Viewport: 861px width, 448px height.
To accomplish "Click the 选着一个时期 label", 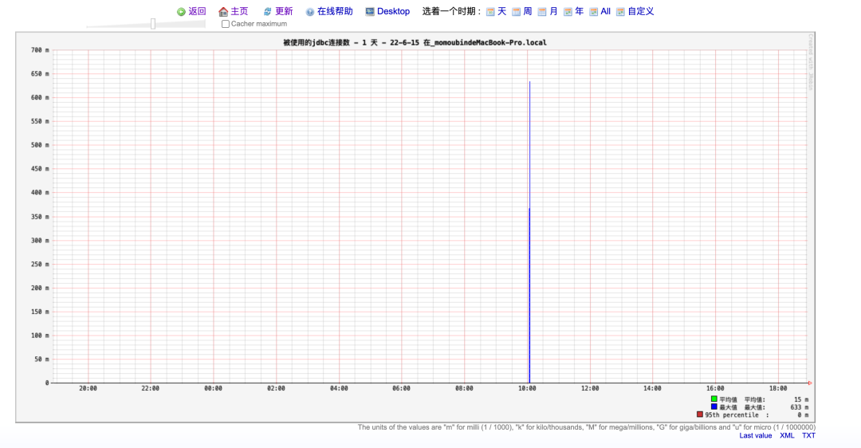I will coord(451,11).
